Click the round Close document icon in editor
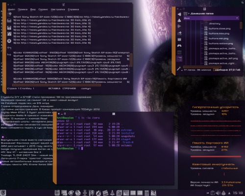Viewport: 245px width, 196px height. coord(9,41)
